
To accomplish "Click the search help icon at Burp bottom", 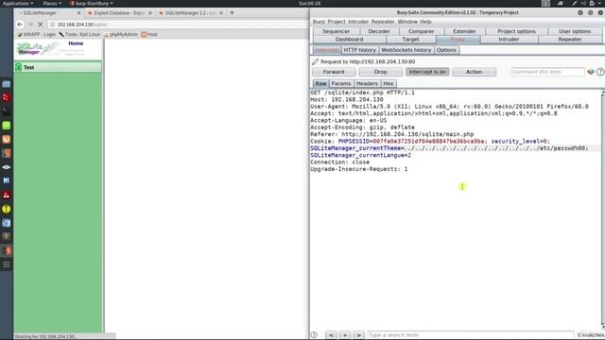I will pyautogui.click(x=314, y=335).
